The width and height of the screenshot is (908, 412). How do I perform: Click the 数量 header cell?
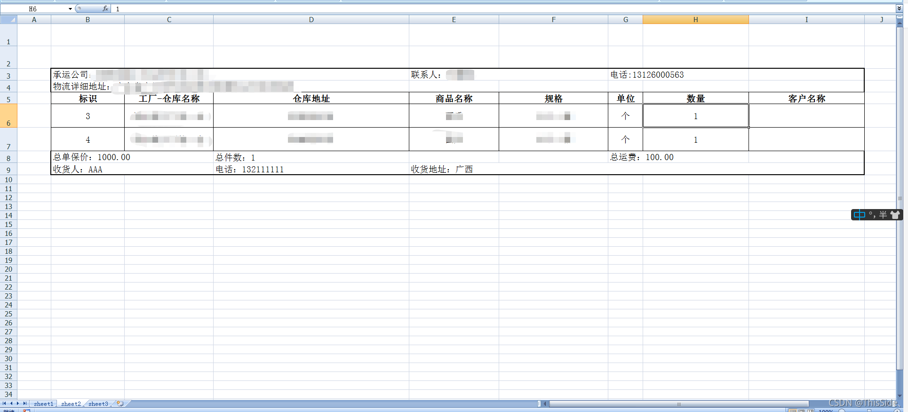(x=695, y=98)
